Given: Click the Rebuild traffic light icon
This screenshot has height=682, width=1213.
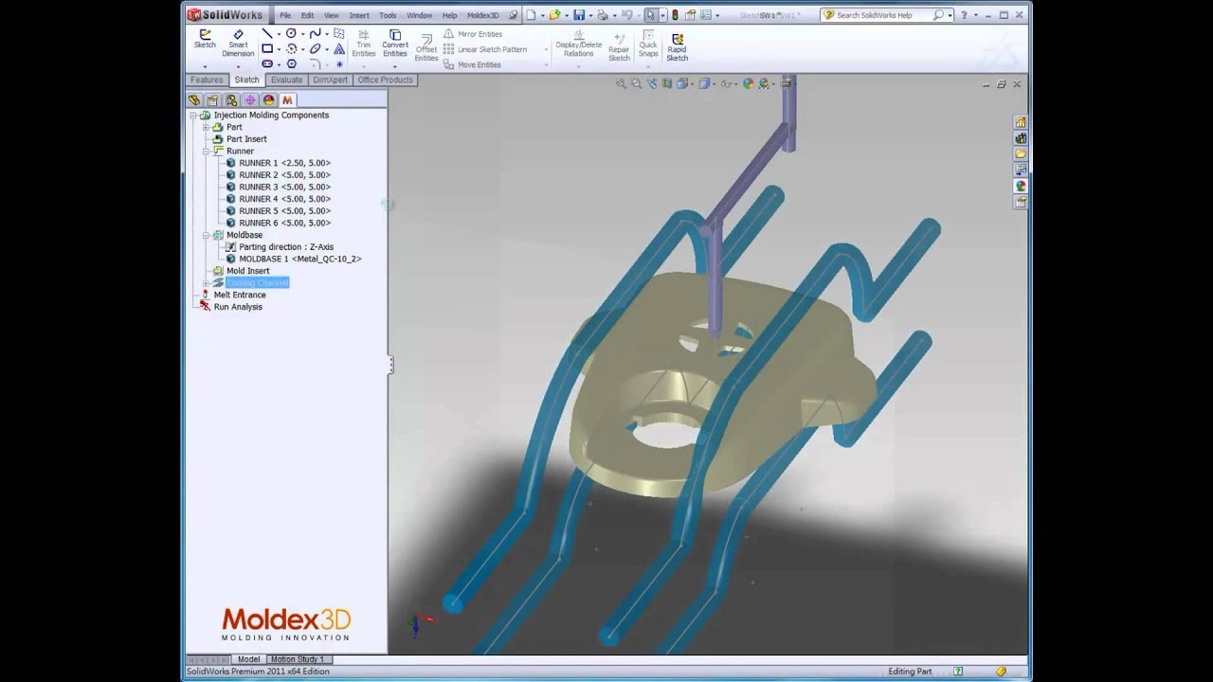Looking at the screenshot, I should (674, 15).
